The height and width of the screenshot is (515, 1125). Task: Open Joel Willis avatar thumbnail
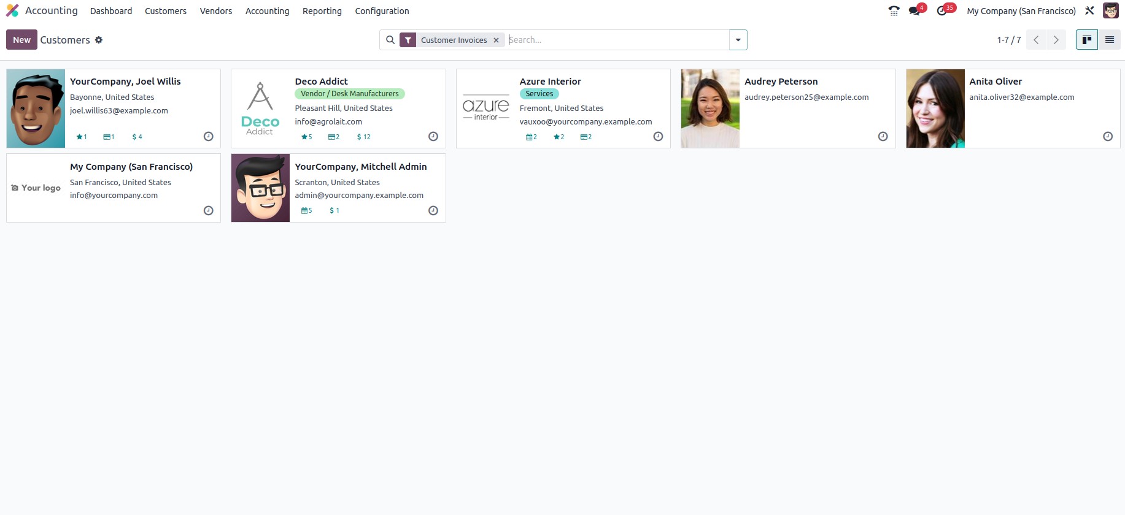pos(36,109)
